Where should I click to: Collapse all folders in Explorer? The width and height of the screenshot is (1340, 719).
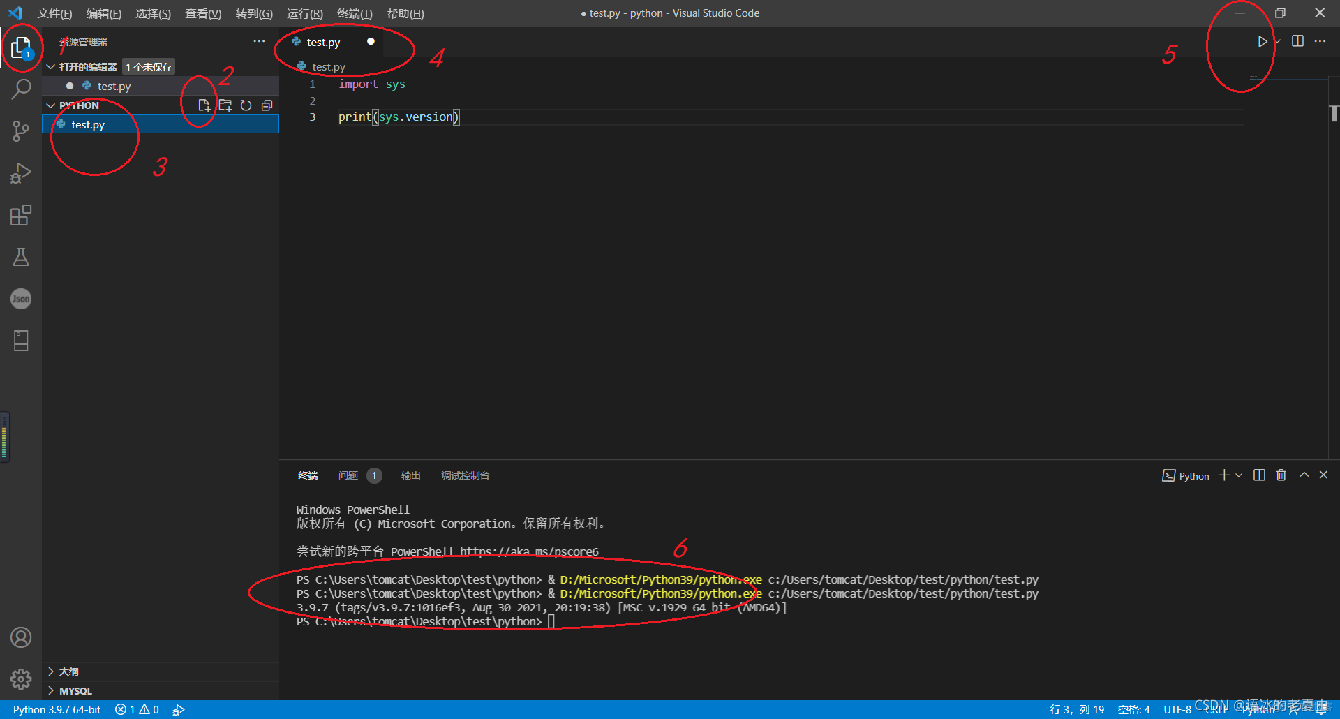267,105
